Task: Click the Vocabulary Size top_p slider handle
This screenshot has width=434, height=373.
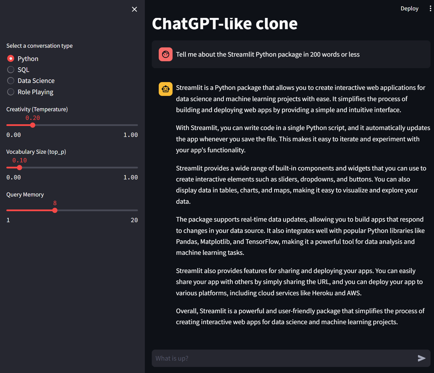Action: [x=20, y=168]
